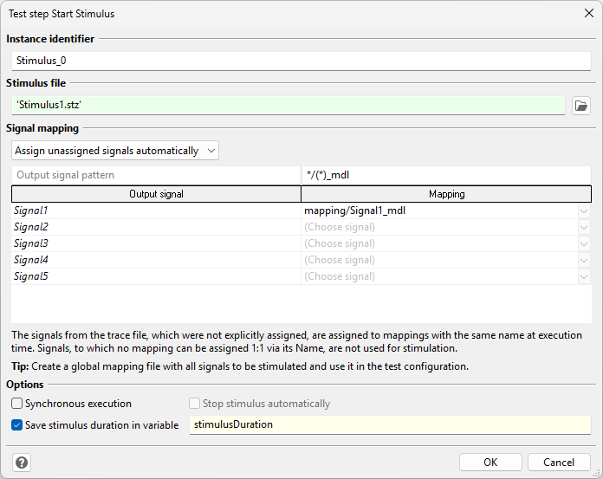The image size is (603, 479).
Task: Click the Output signal column header
Action: pyautogui.click(x=156, y=194)
